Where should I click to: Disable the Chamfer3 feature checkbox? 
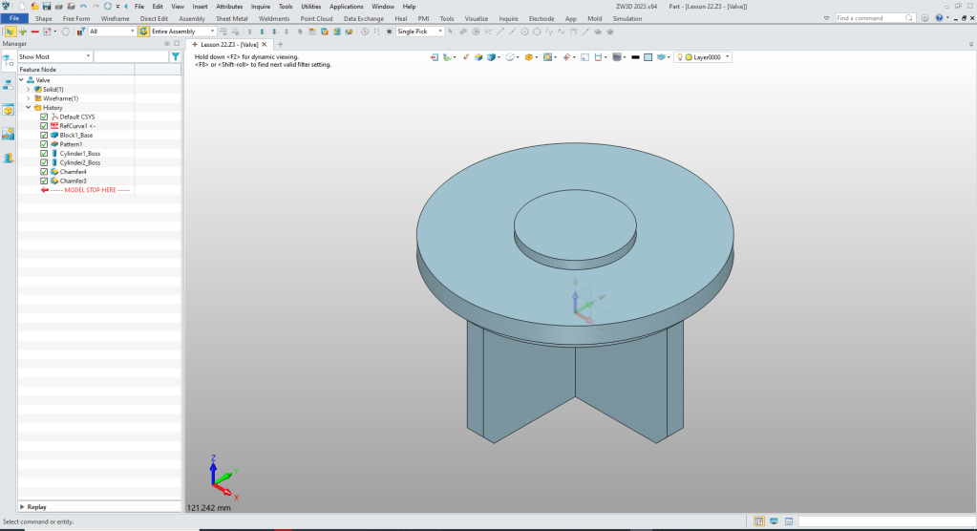point(44,181)
